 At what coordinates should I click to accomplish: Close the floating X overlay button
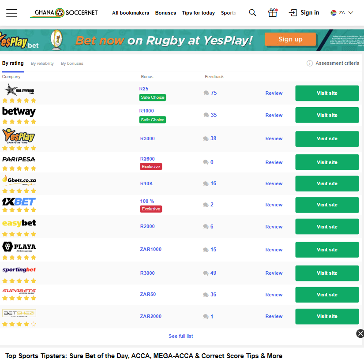[360, 334]
